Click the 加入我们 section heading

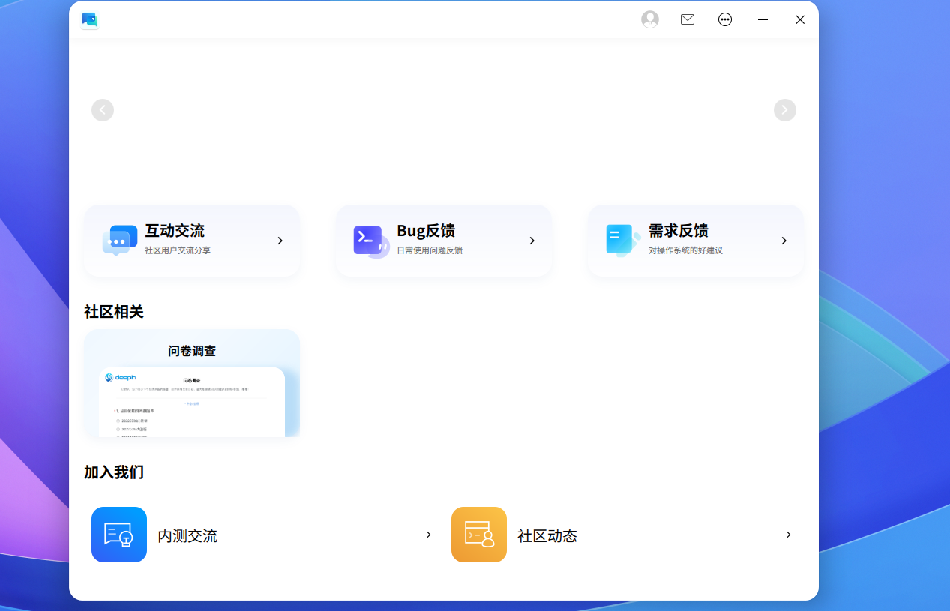(114, 472)
